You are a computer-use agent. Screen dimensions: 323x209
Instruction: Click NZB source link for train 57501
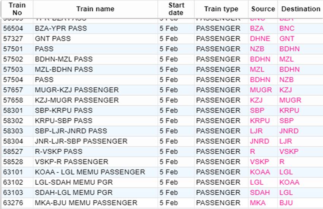pos(257,49)
